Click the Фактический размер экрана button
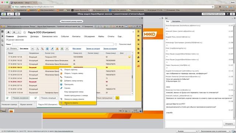The height and width of the screenshot is (133, 236). [72, 21]
